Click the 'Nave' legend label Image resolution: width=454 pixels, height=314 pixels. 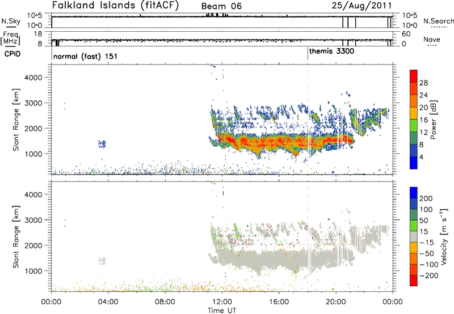click(432, 39)
